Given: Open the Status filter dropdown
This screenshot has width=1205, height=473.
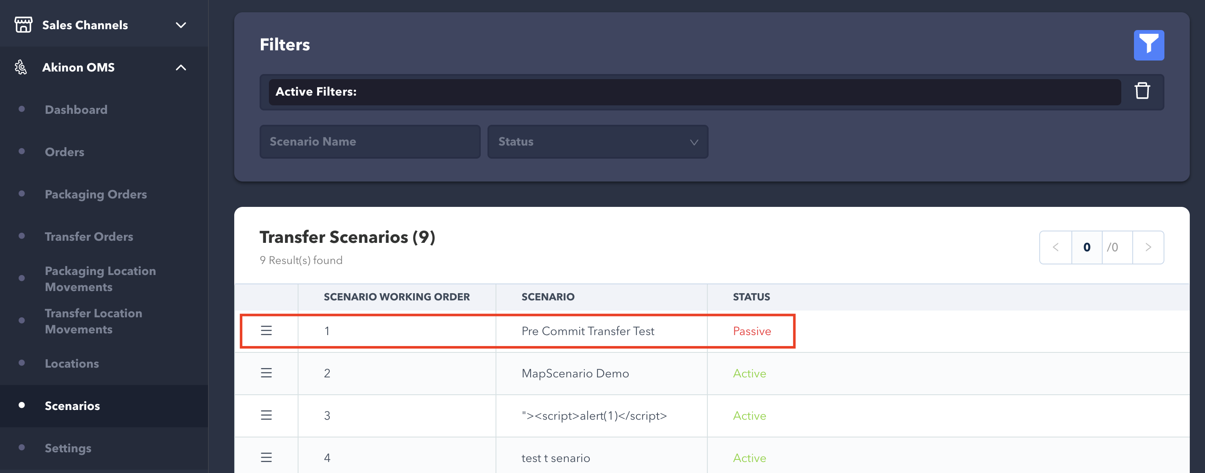Looking at the screenshot, I should (x=597, y=142).
